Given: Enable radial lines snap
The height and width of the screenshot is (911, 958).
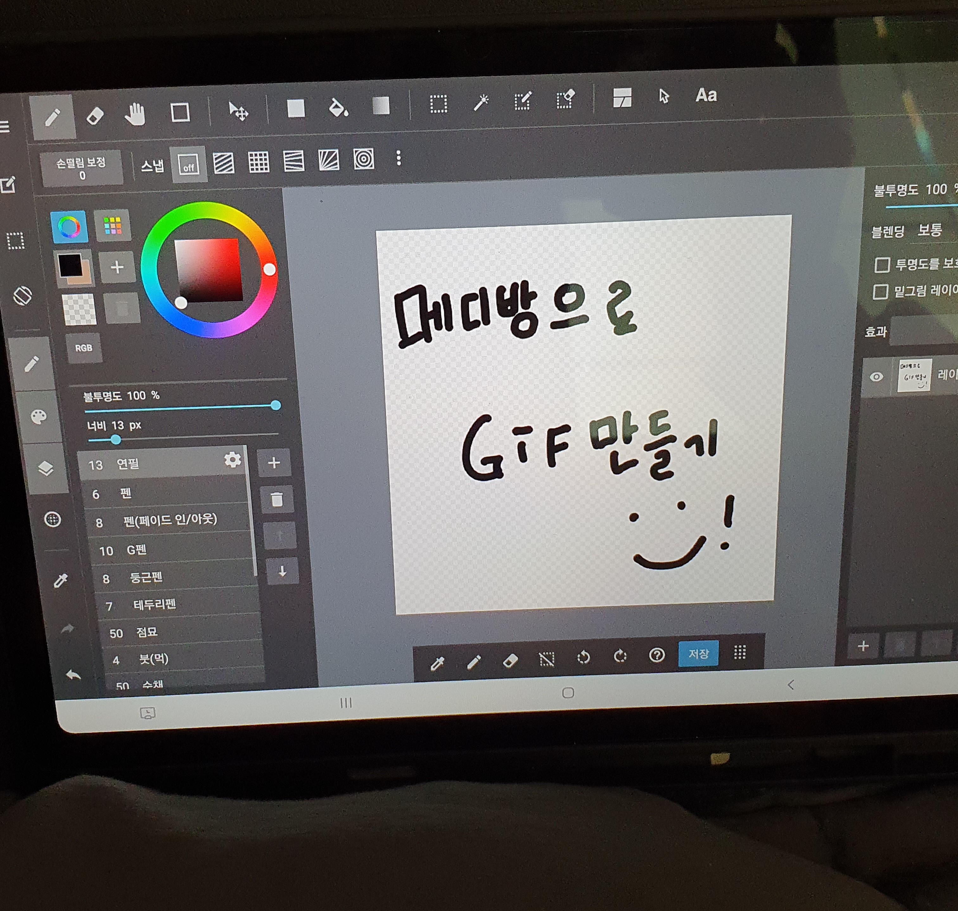Looking at the screenshot, I should [x=329, y=160].
